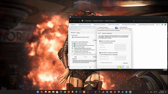The height and width of the screenshot is (94, 168).
Task: Switch to large details layout icon
Action: [166, 70]
